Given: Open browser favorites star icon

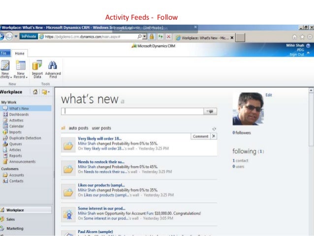Looking at the screenshot, I should [x=302, y=36].
